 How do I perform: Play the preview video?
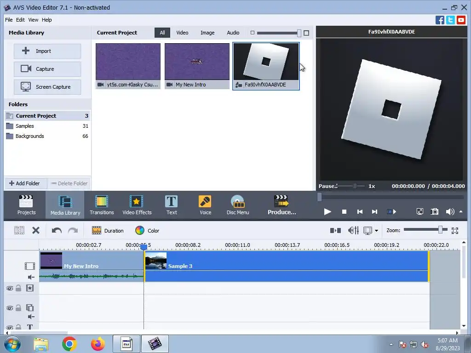[327, 212]
